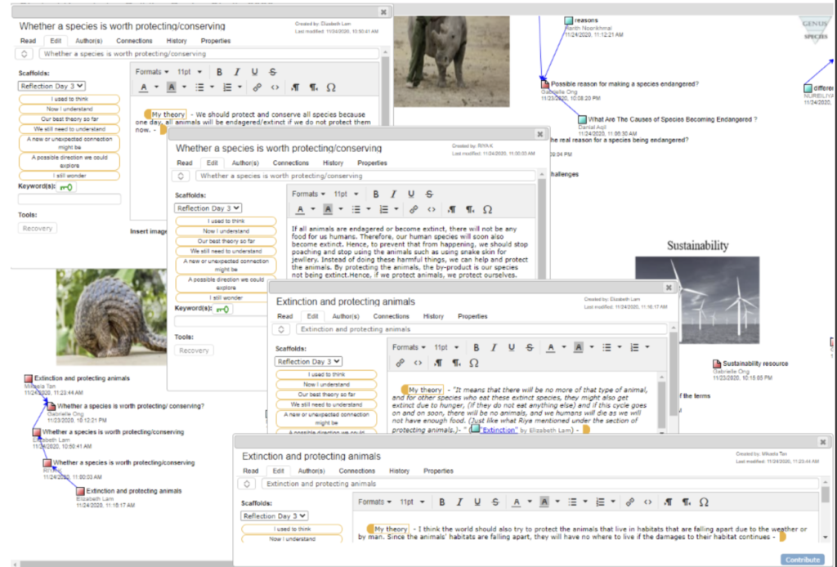The image size is (837, 567).
Task: Toggle bold in Elizabeth Lam's 'Whether a species' note
Action: [219, 72]
